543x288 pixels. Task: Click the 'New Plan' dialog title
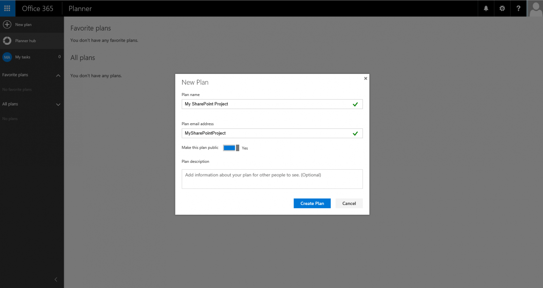[195, 82]
